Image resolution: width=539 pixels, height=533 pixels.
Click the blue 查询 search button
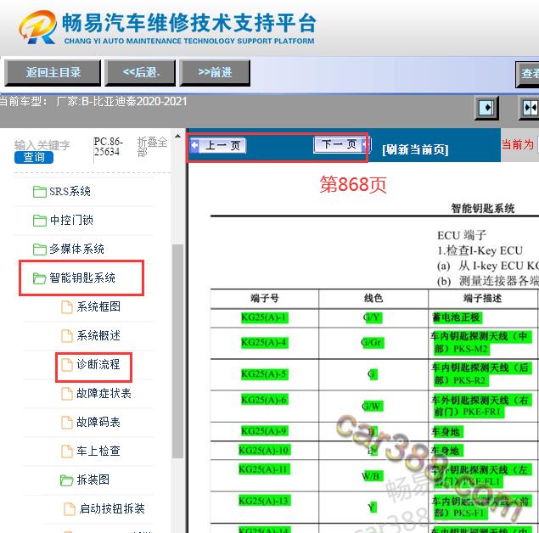coord(34,157)
